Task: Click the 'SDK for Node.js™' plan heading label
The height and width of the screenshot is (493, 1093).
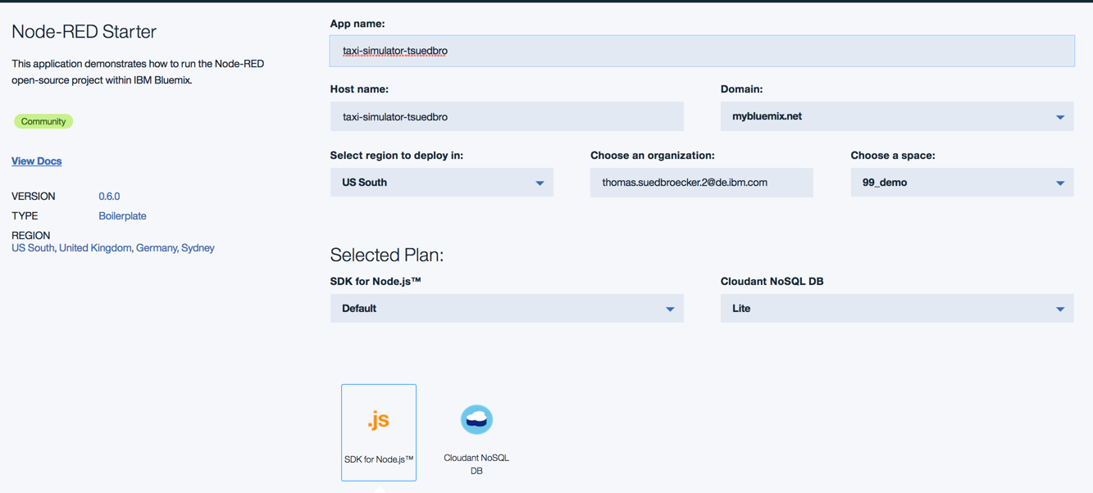Action: 376,282
